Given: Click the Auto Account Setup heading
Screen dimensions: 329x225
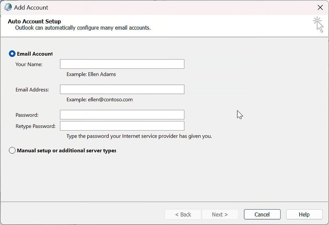Looking at the screenshot, I should click(x=34, y=21).
